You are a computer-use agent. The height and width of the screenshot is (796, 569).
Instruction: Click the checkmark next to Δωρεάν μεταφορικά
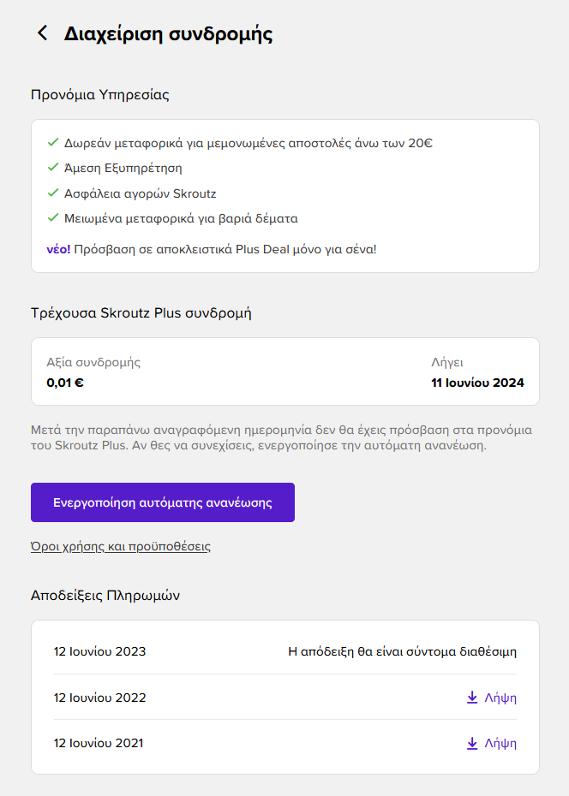(53, 142)
